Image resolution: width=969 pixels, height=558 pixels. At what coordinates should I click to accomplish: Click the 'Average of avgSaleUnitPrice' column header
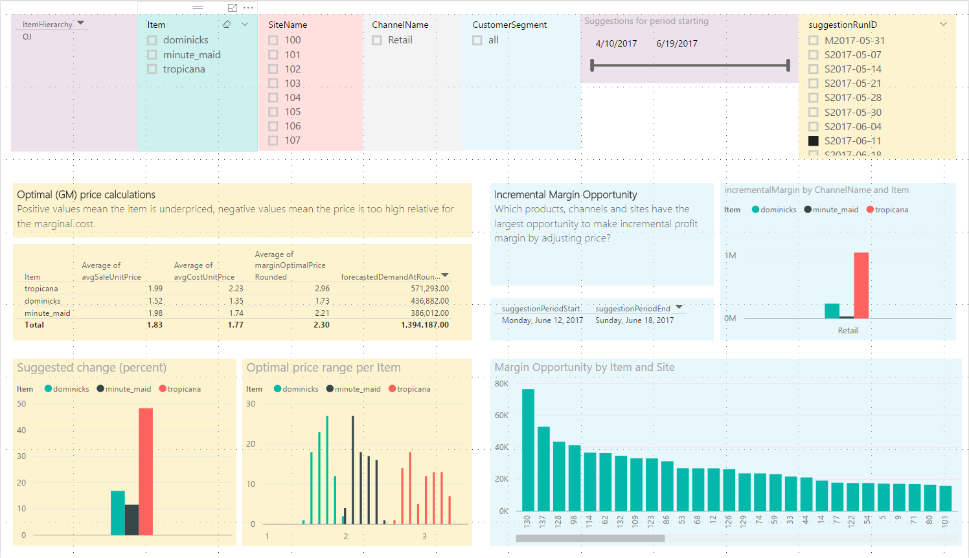pyautogui.click(x=111, y=271)
